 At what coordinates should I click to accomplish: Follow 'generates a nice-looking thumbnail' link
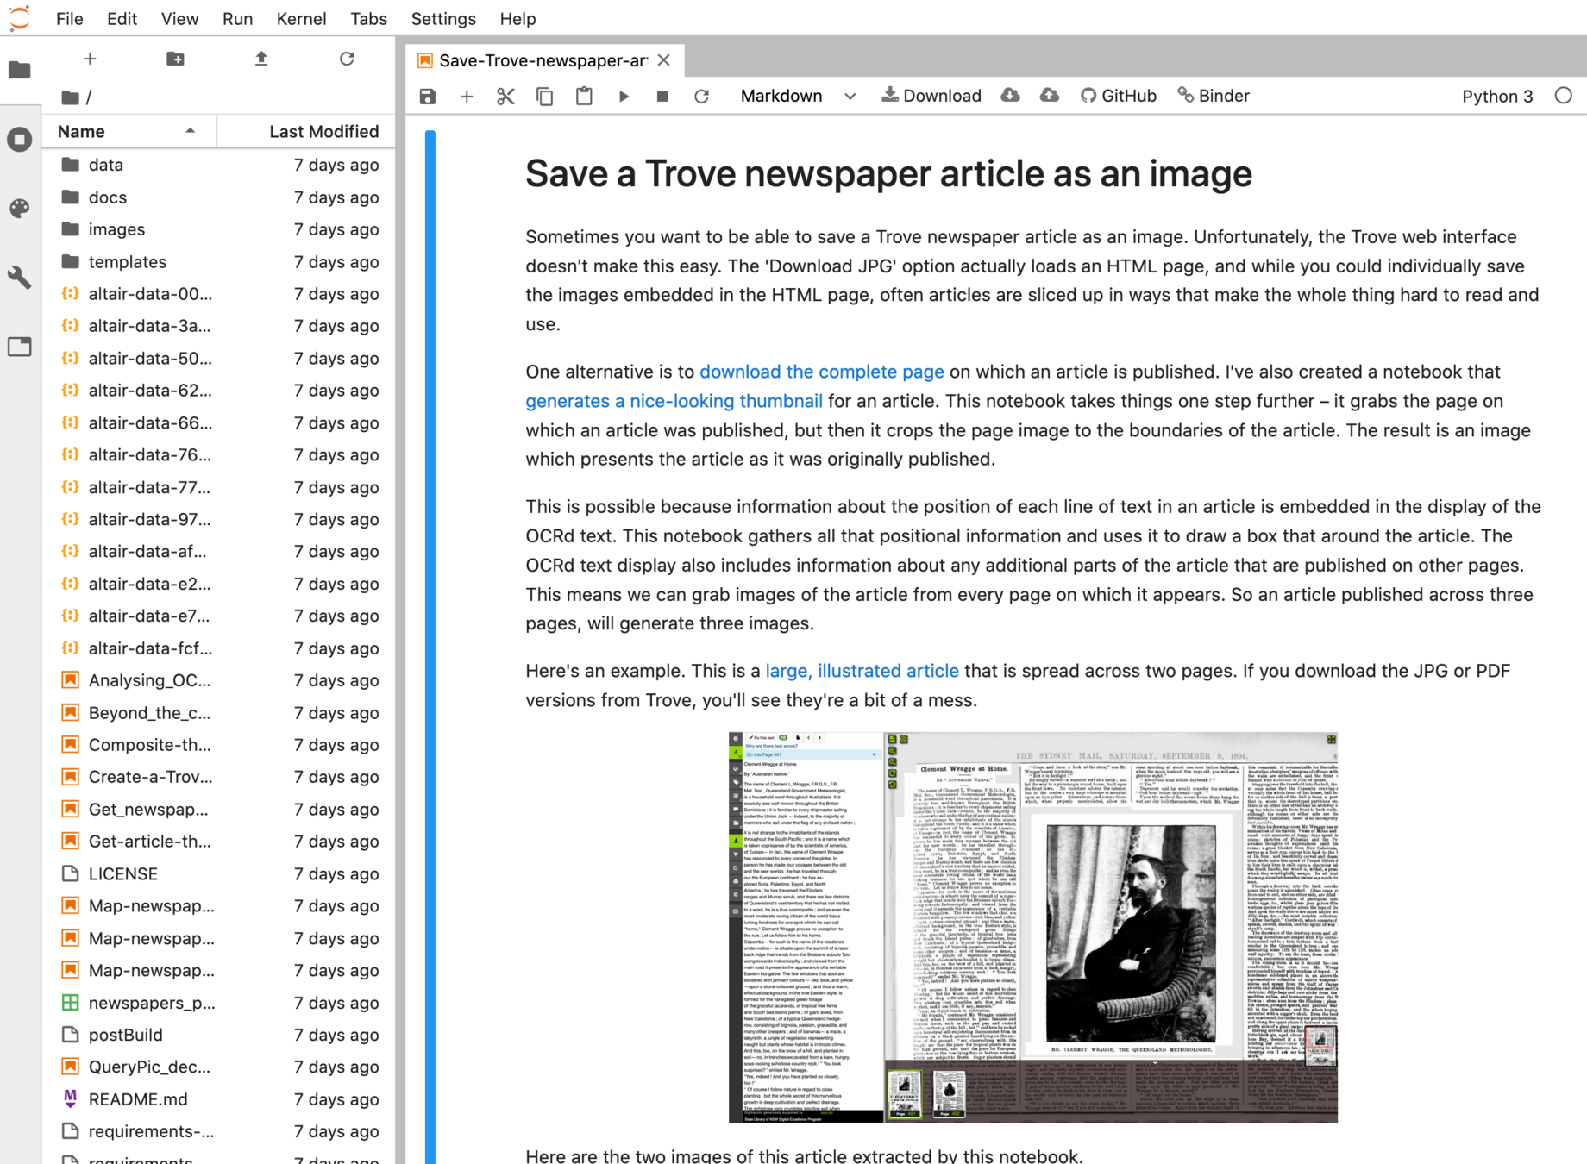(674, 401)
